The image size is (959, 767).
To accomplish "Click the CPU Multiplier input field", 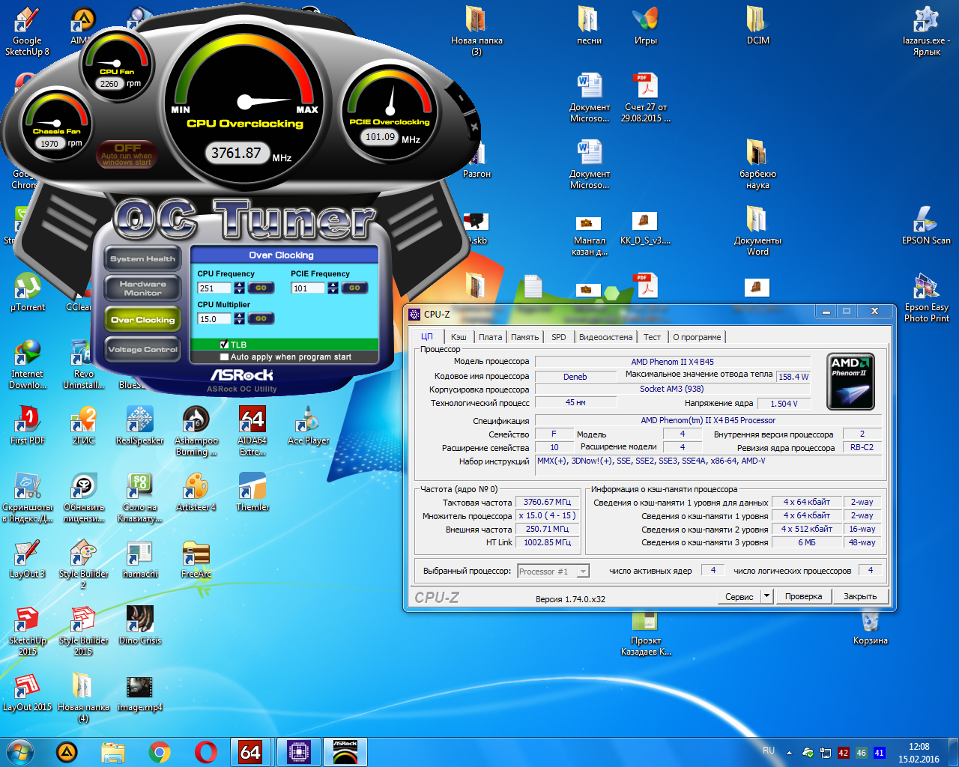I will point(216,319).
